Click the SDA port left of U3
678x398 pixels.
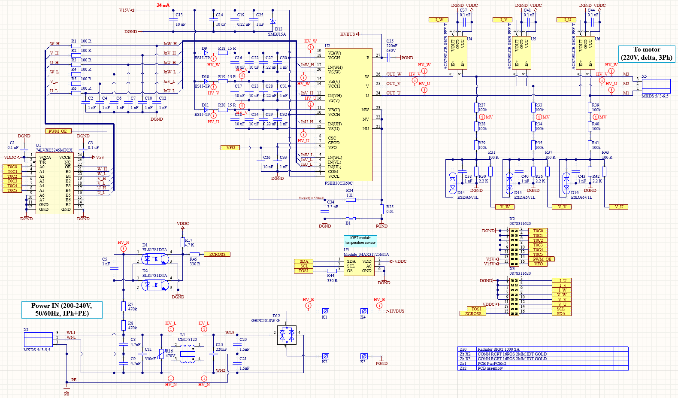(304, 261)
